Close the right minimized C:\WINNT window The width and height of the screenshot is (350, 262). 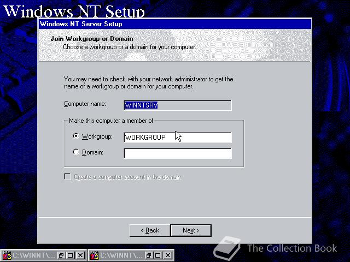pos(168,255)
